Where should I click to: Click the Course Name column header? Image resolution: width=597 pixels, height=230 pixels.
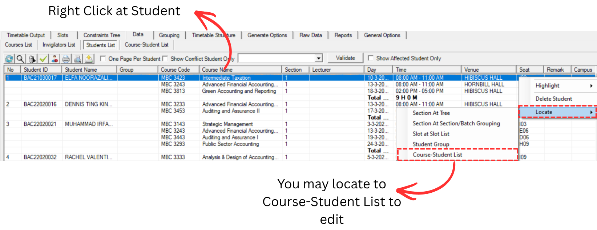241,70
